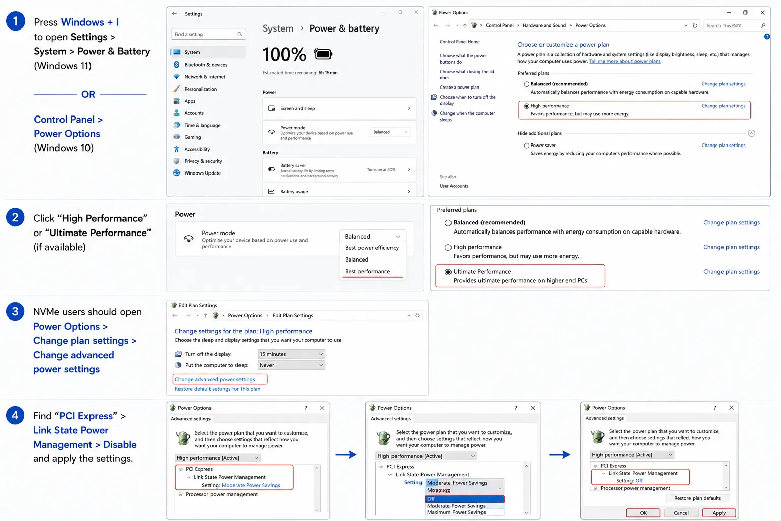781x521 pixels.
Task: Click Change when the computer sleeps link
Action: point(467,117)
